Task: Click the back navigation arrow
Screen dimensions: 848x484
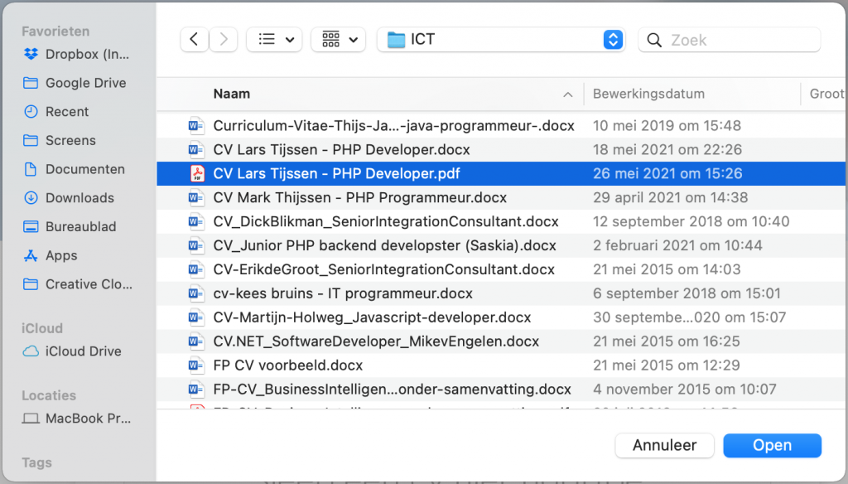Action: pos(194,39)
